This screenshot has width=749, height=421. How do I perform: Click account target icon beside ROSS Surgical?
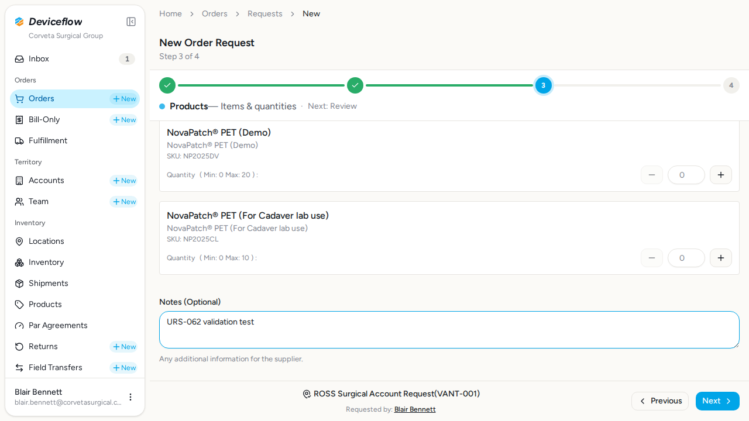[x=307, y=394]
